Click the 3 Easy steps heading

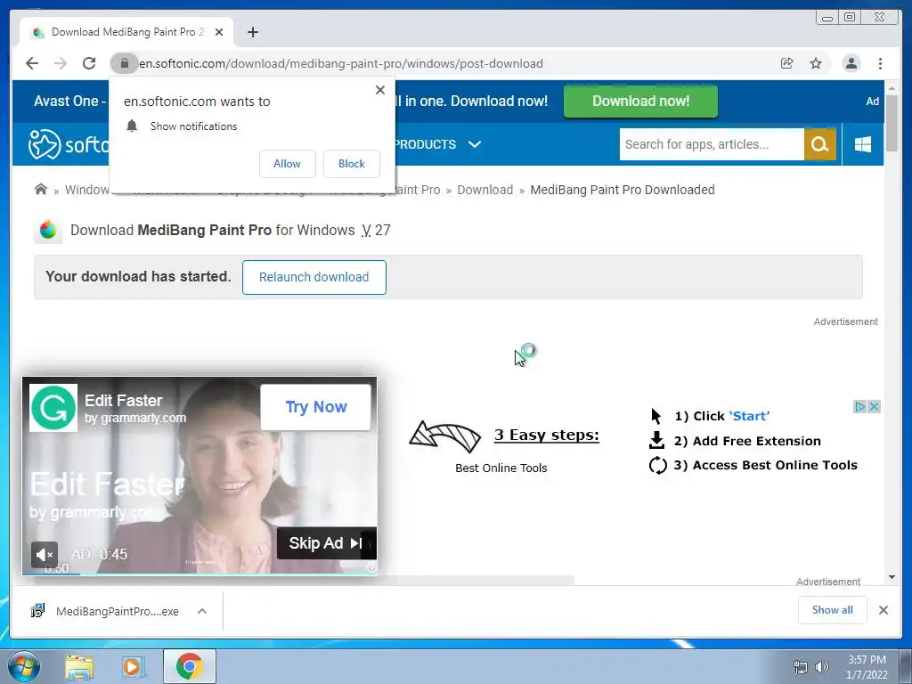pos(547,435)
